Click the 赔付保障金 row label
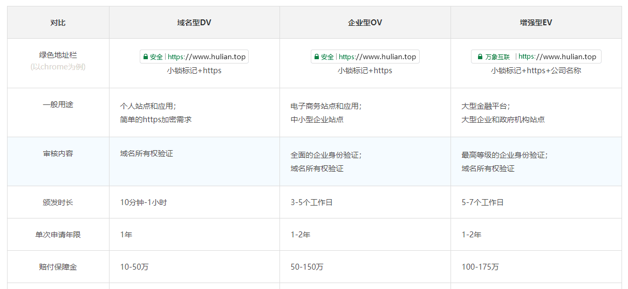Screen dimensions: 628x289 pyautogui.click(x=58, y=267)
